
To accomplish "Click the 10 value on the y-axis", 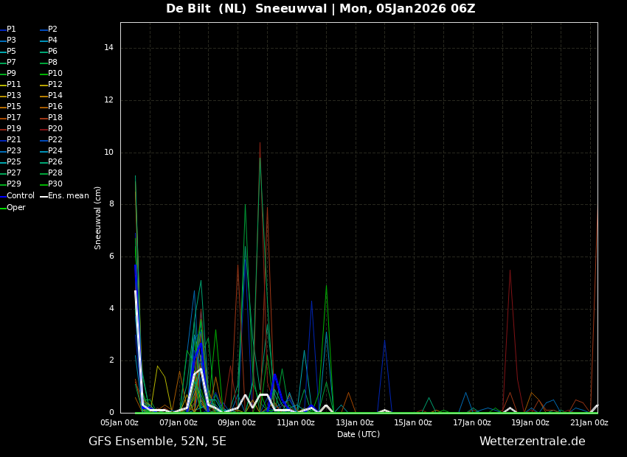I will click(108, 152).
